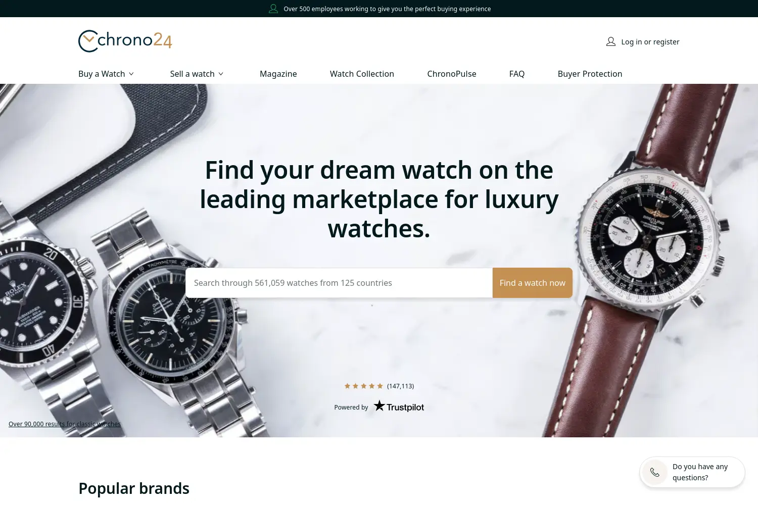Image resolution: width=758 pixels, height=505 pixels.
Task: Open the Do you have any questions widget
Action: (x=692, y=472)
